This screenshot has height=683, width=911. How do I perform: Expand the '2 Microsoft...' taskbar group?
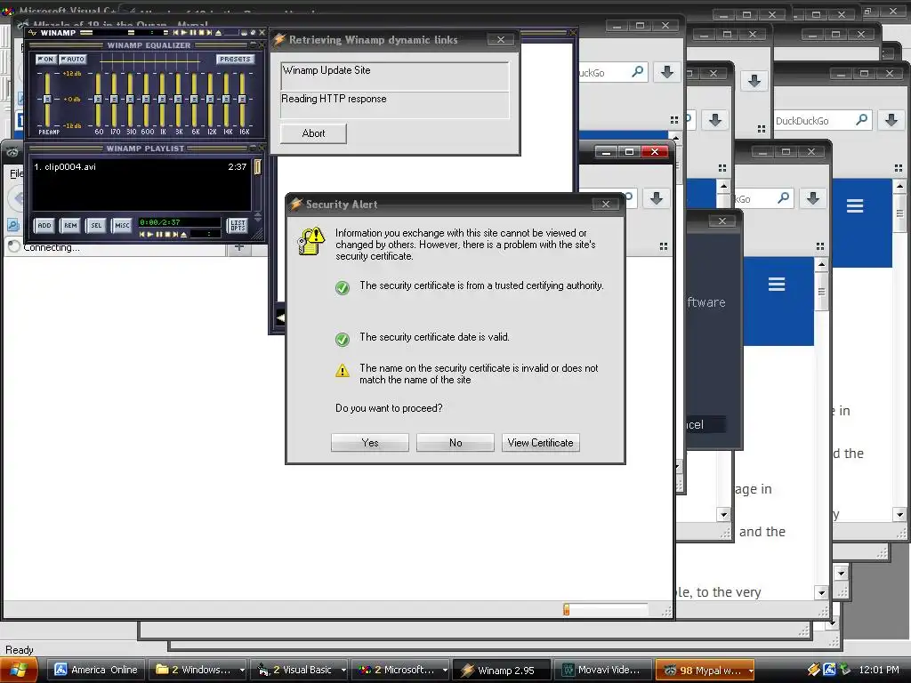tap(445, 670)
